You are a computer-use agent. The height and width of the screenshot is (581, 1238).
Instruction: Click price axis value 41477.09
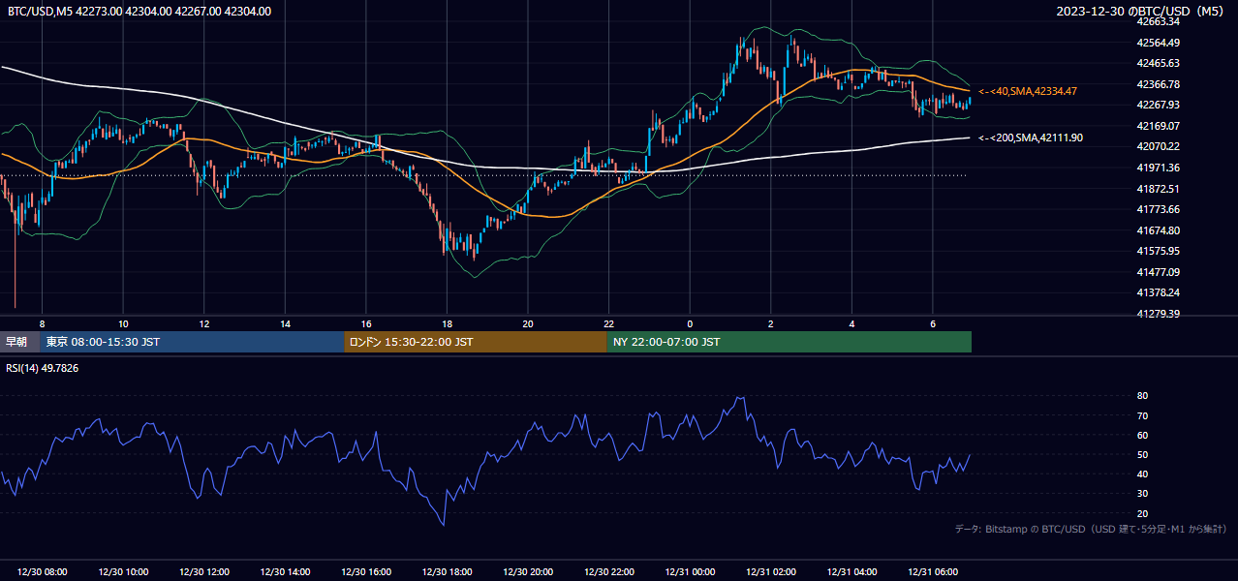coord(1159,272)
